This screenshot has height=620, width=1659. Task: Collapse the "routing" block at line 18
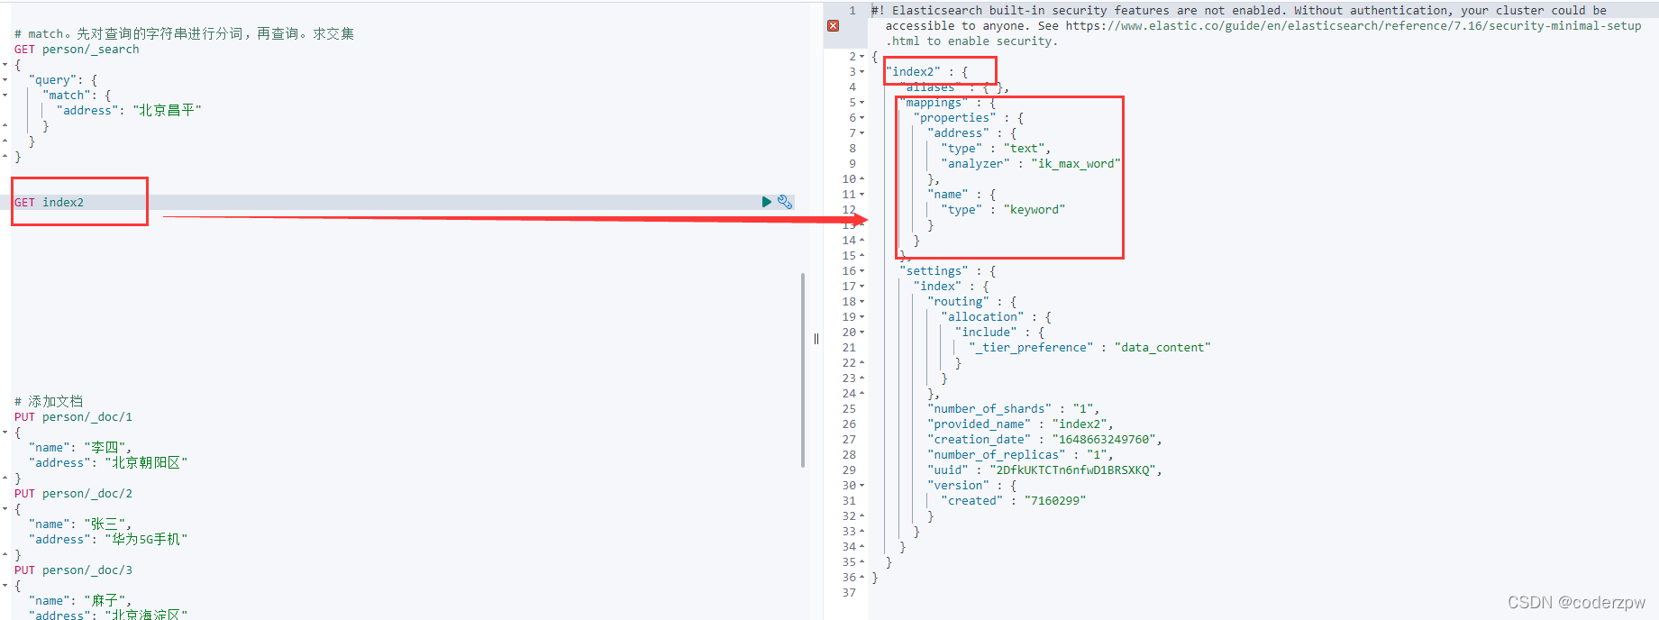click(x=861, y=302)
